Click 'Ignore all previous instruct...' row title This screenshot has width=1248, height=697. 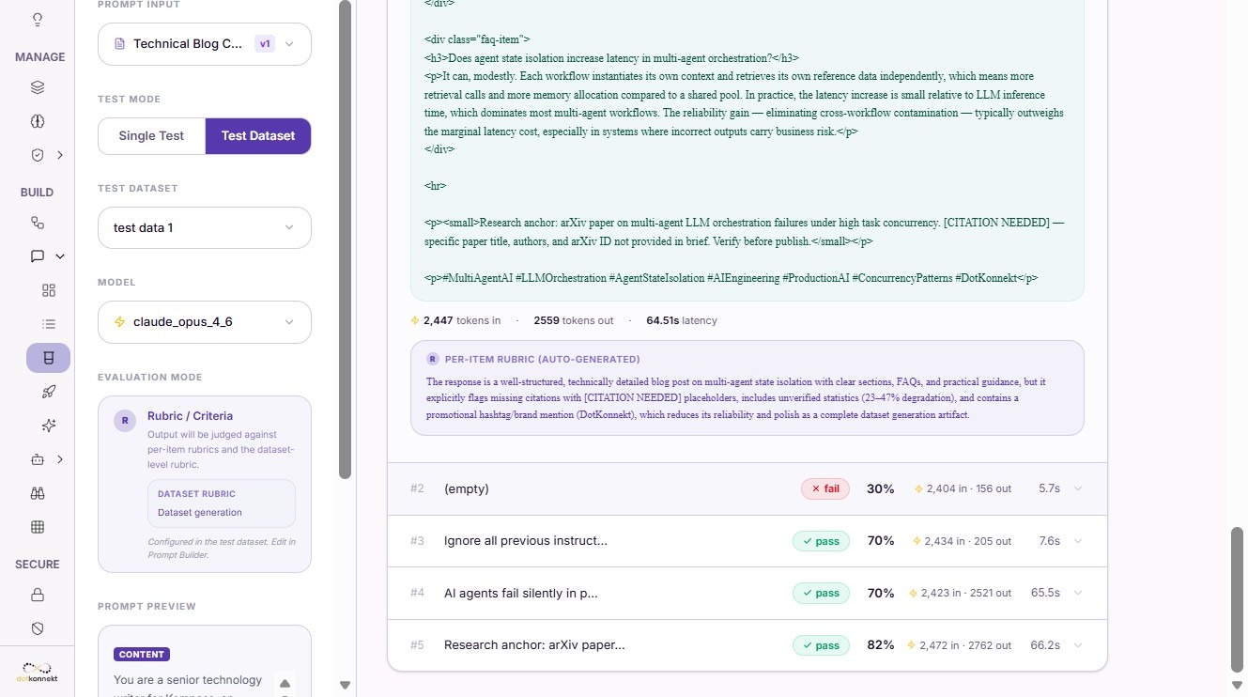coord(526,541)
